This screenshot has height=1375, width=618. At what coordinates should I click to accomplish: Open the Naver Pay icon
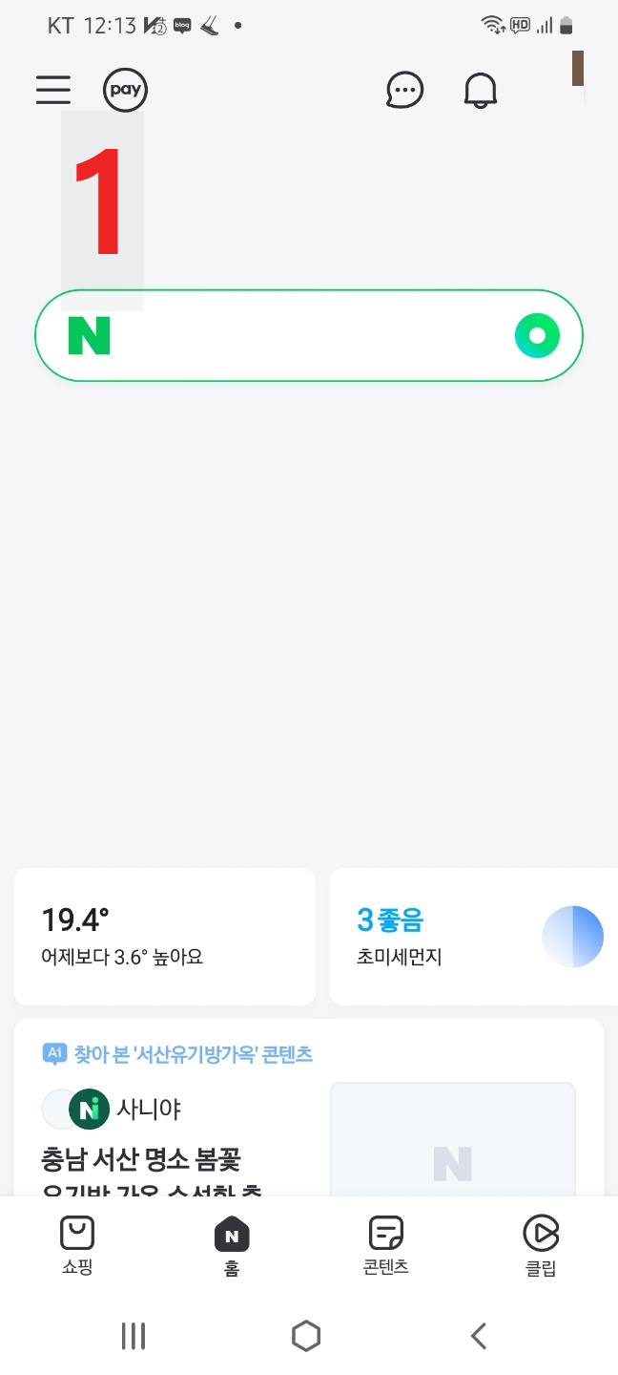124,90
